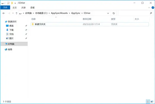Click the forward navigation arrow

[9, 13]
